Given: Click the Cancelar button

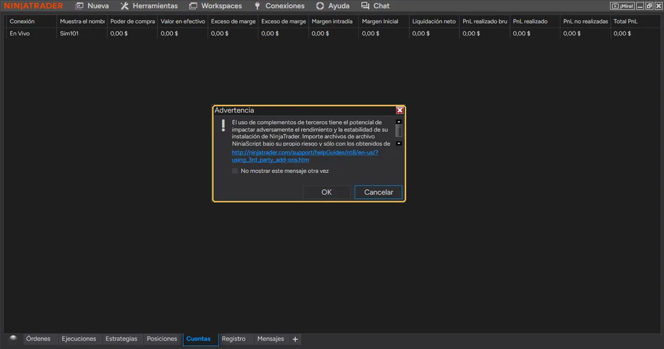Looking at the screenshot, I should coord(378,192).
